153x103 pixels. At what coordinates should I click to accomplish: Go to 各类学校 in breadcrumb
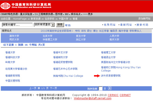pos(49,19)
